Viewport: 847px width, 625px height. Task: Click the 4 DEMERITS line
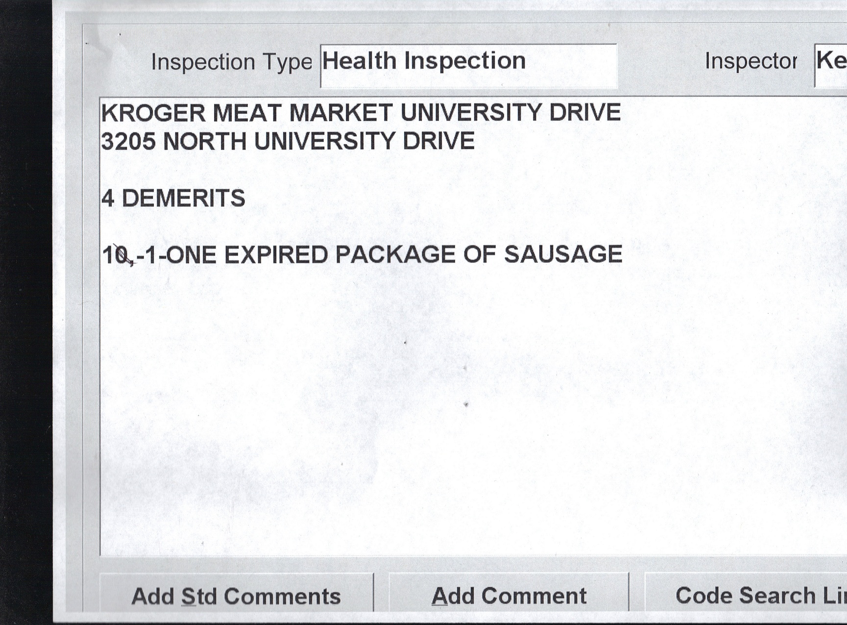(173, 199)
